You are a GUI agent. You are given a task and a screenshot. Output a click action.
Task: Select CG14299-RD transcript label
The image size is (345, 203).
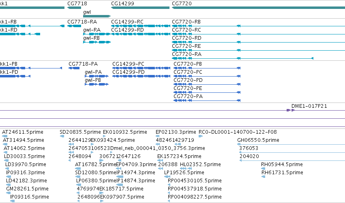coord(127,30)
